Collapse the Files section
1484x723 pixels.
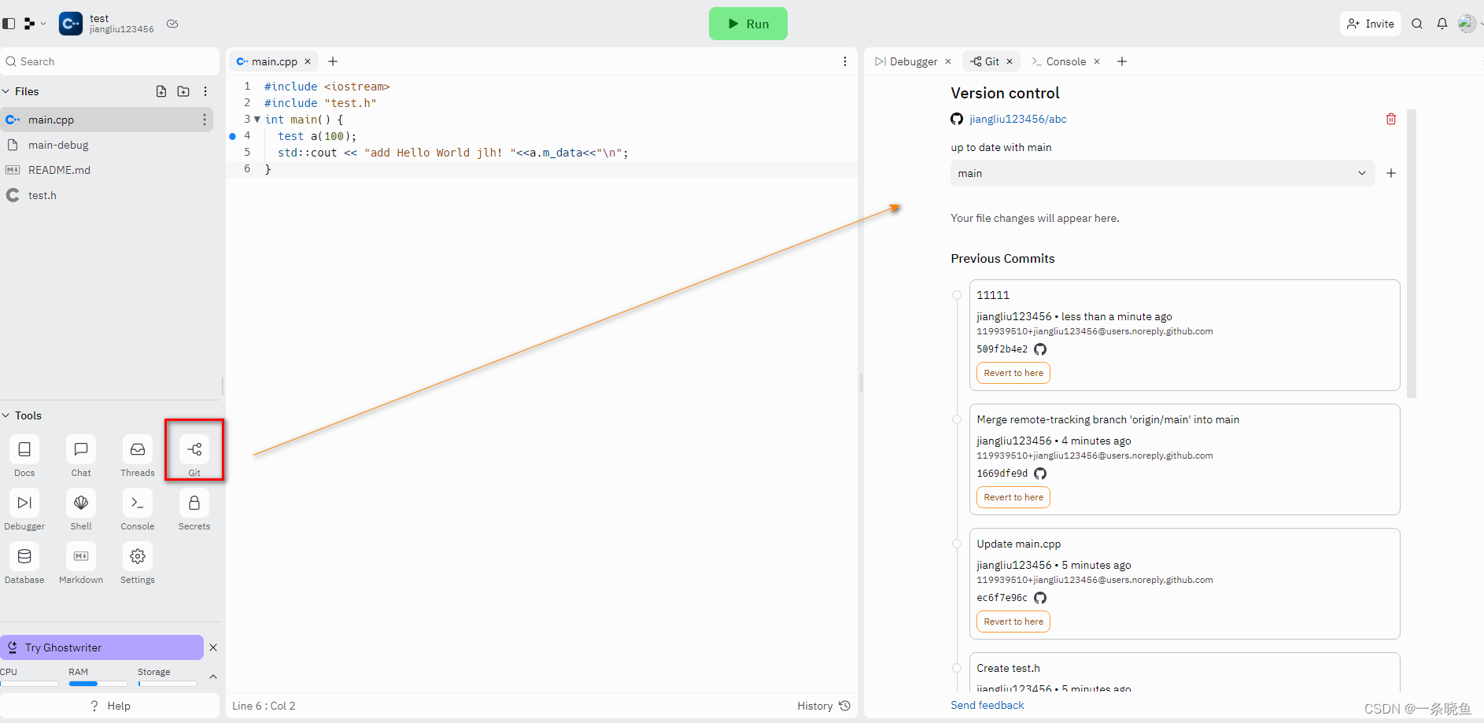6,91
